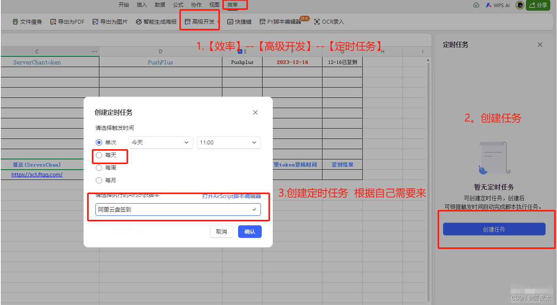557x305 pixels.
Task: Select column H header
Action: click(x=382, y=52)
